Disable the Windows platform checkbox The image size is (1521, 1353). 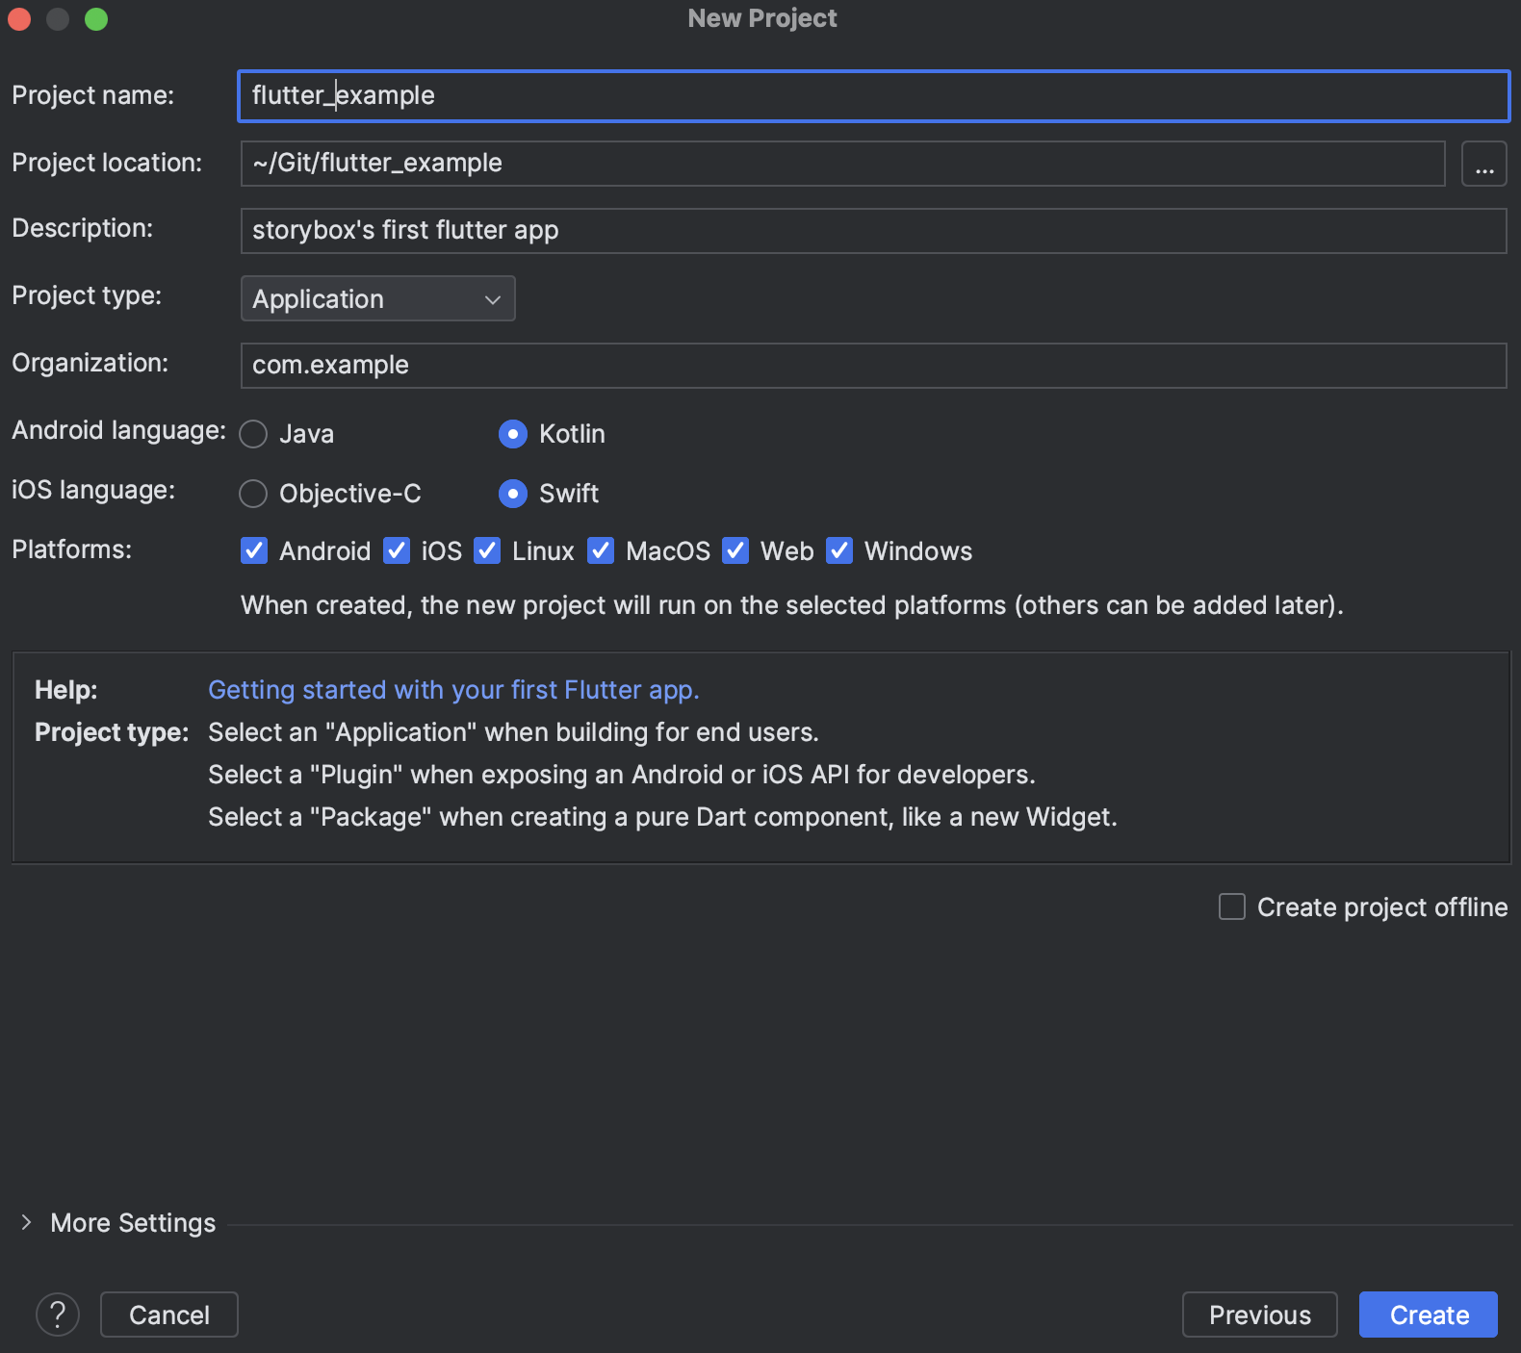click(x=839, y=550)
